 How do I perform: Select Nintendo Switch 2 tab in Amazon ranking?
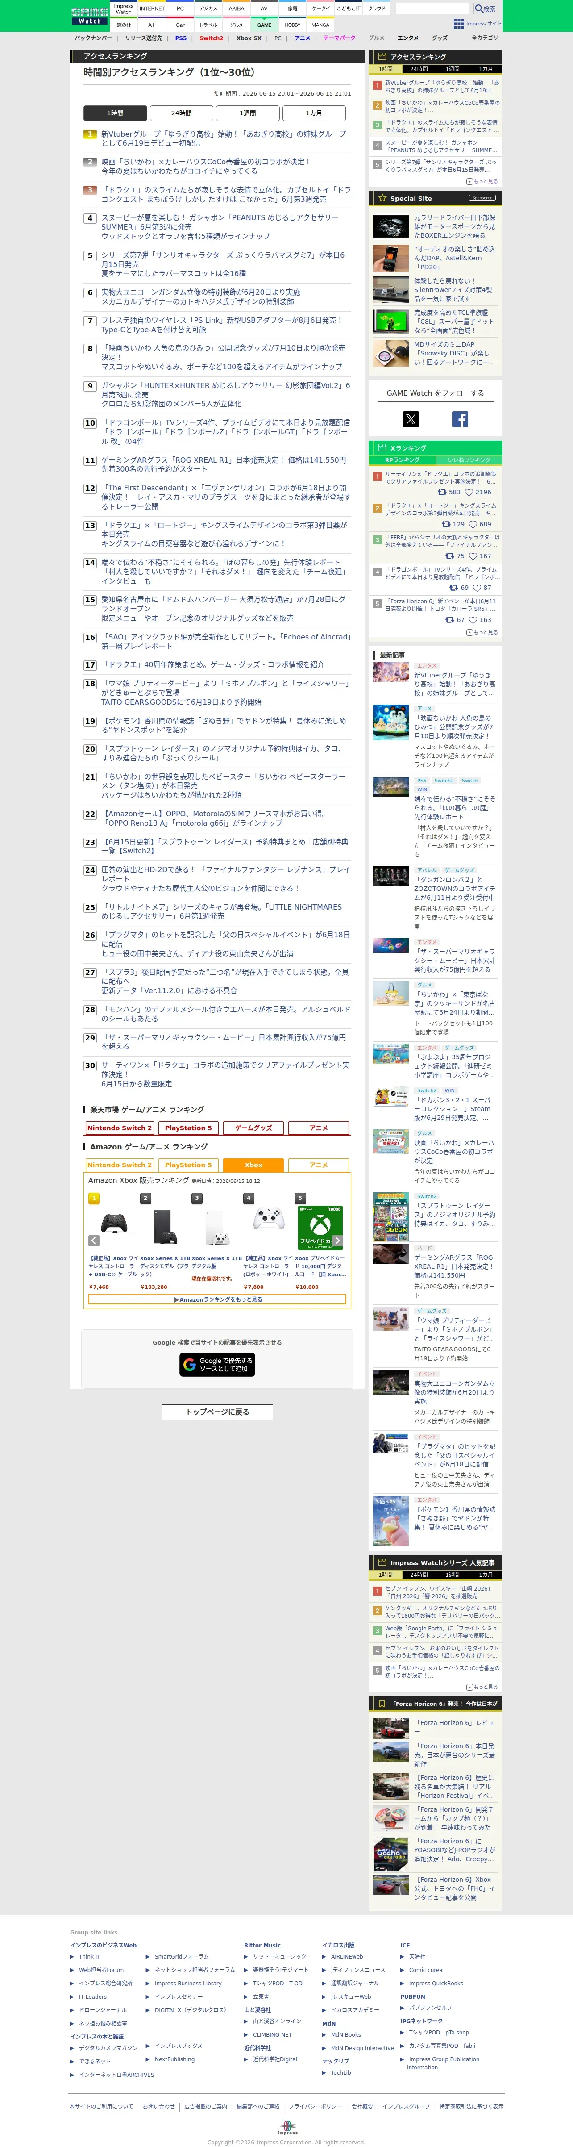click(x=119, y=1165)
